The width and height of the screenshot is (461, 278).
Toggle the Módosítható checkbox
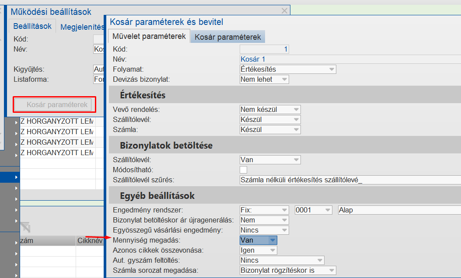[244, 170]
